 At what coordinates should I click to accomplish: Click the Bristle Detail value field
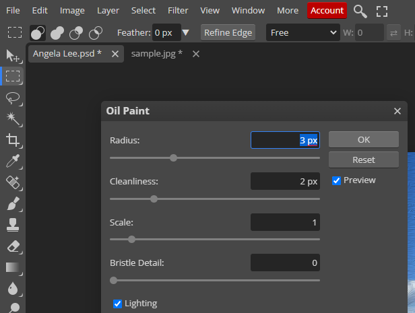point(285,263)
